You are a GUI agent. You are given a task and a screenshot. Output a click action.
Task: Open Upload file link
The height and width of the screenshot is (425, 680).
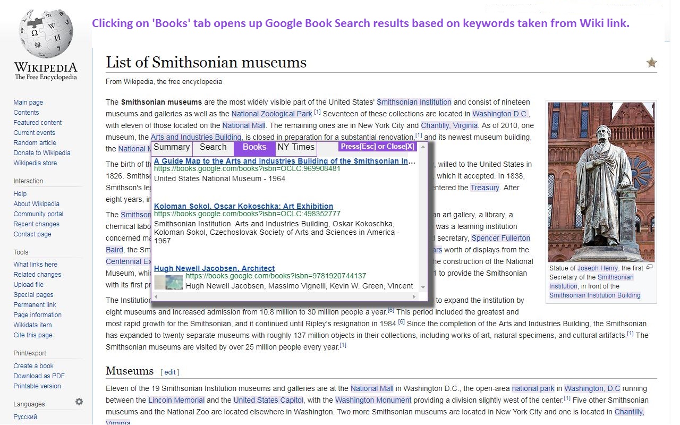29,285
